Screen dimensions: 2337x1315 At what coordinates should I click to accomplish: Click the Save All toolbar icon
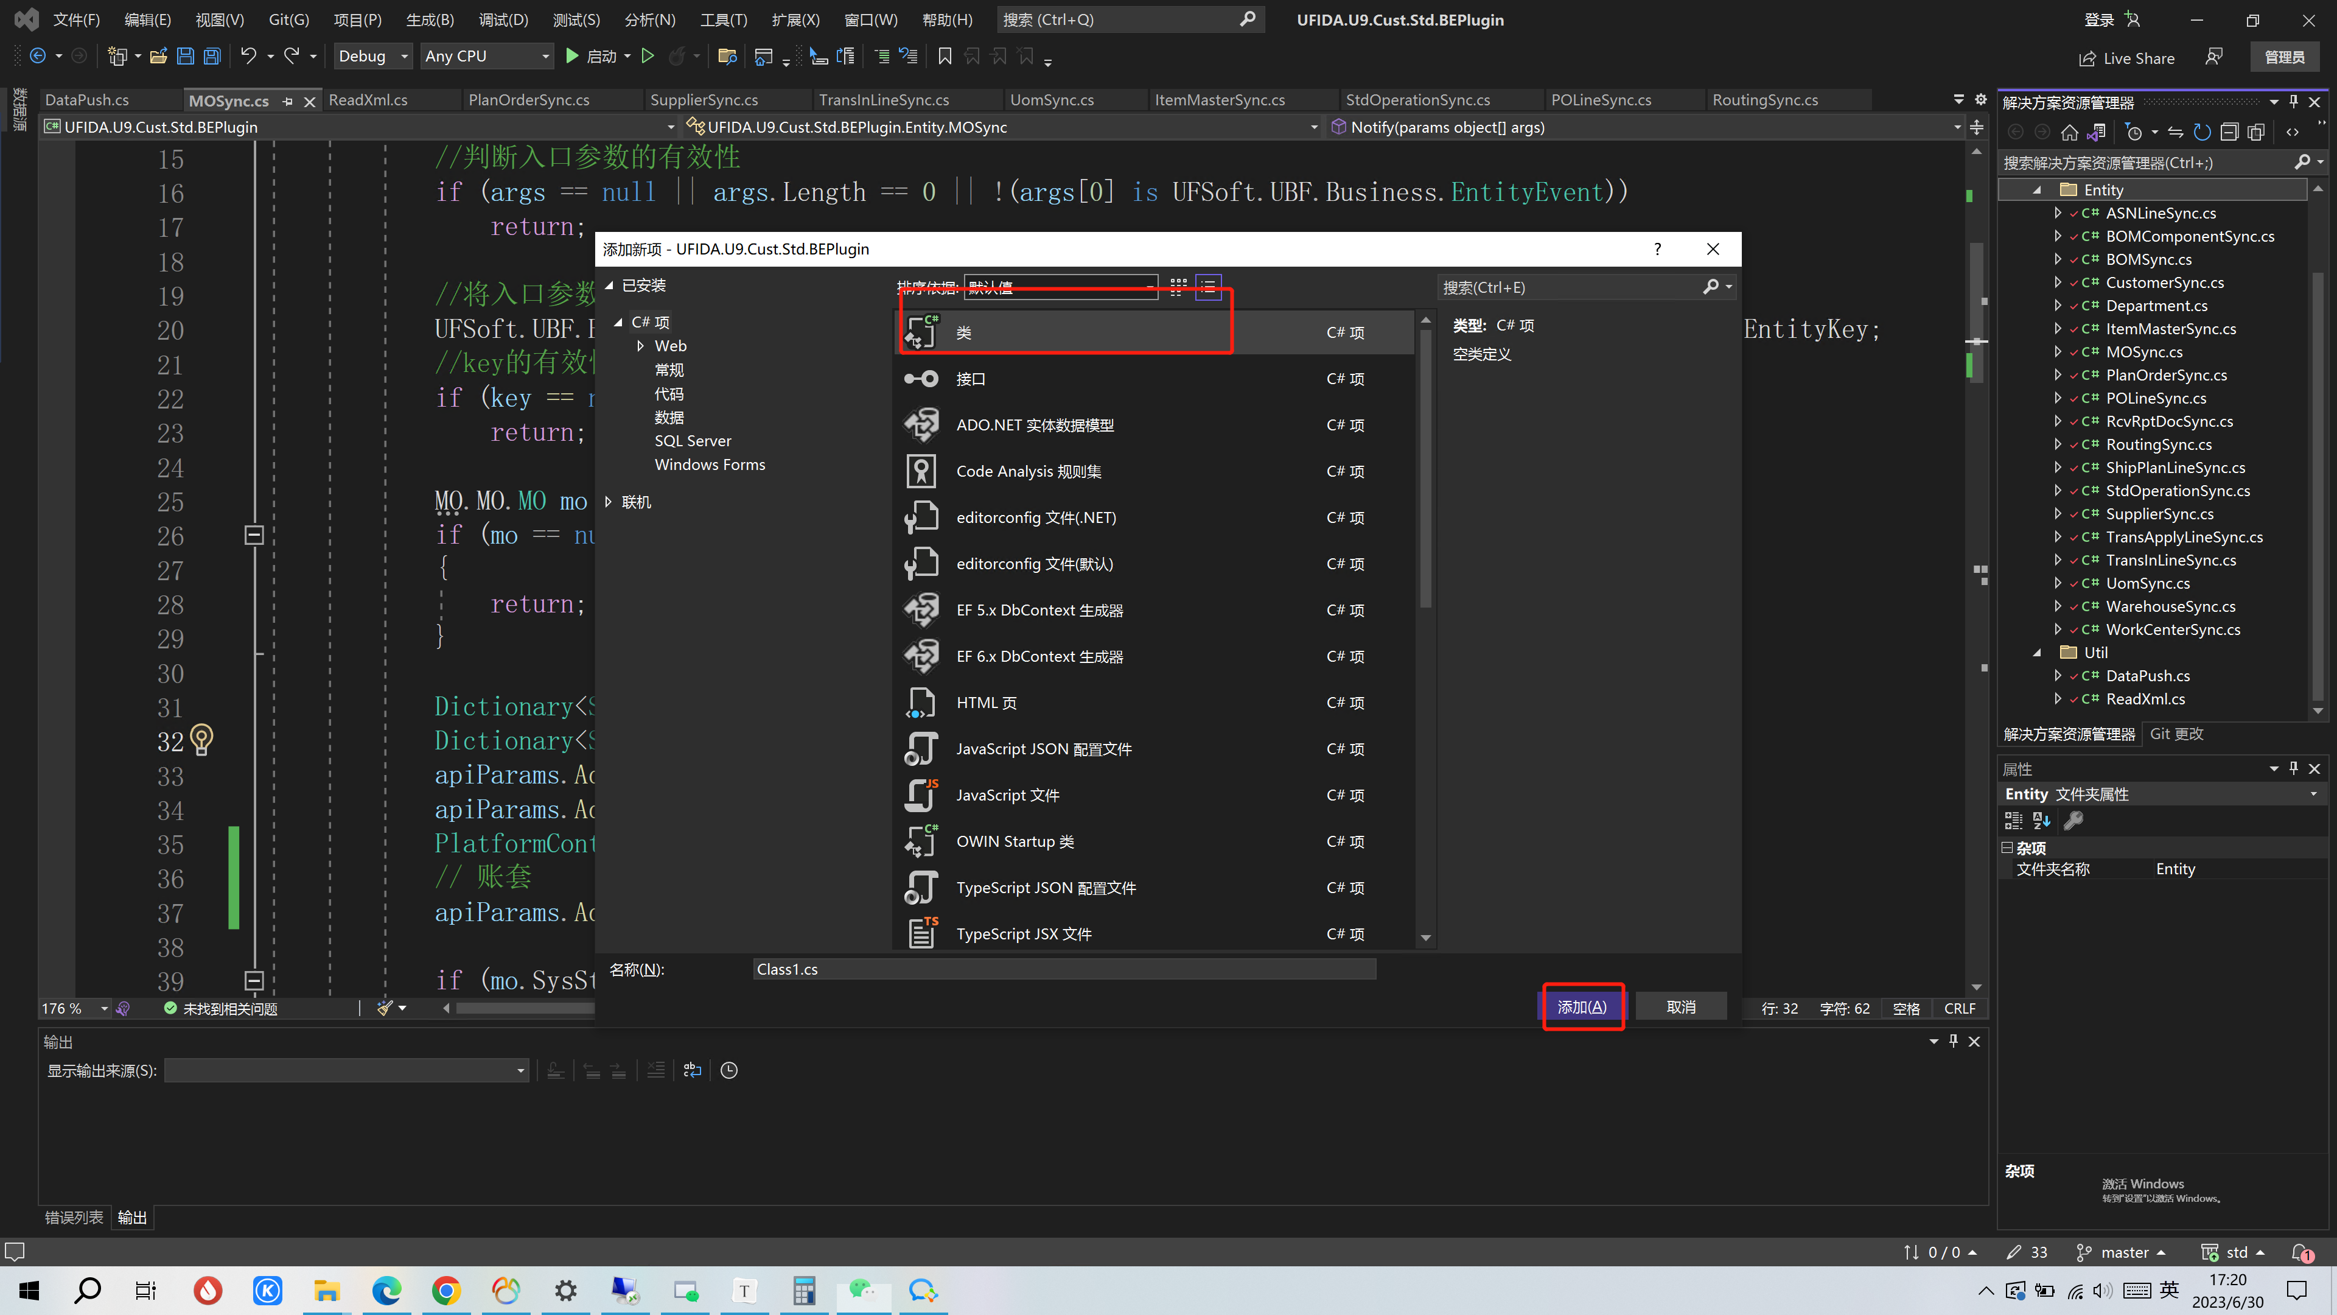(211, 56)
